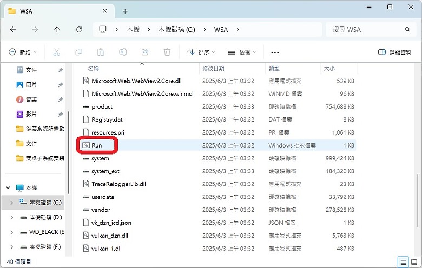Viewport: 422px width, 268px height.
Task: Select the system disk image file
Action: [x=100, y=158]
